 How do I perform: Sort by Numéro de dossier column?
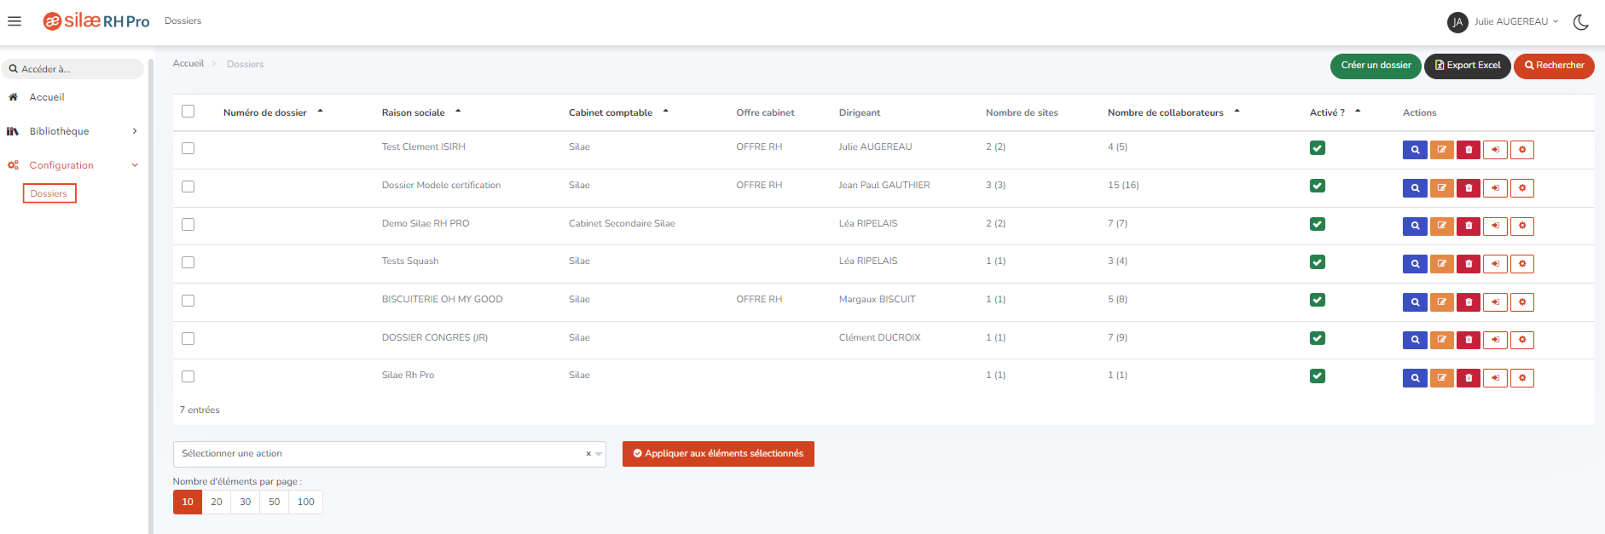coord(273,113)
